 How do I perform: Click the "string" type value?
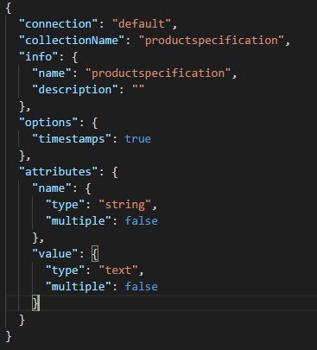tap(125, 205)
